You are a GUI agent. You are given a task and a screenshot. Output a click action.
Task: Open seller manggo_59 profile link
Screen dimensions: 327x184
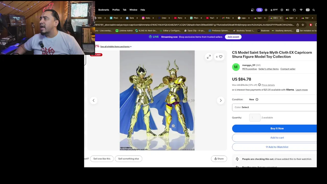click(x=249, y=65)
